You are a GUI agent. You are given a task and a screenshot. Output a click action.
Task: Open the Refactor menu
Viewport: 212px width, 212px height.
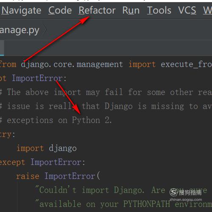pyautogui.click(x=97, y=10)
